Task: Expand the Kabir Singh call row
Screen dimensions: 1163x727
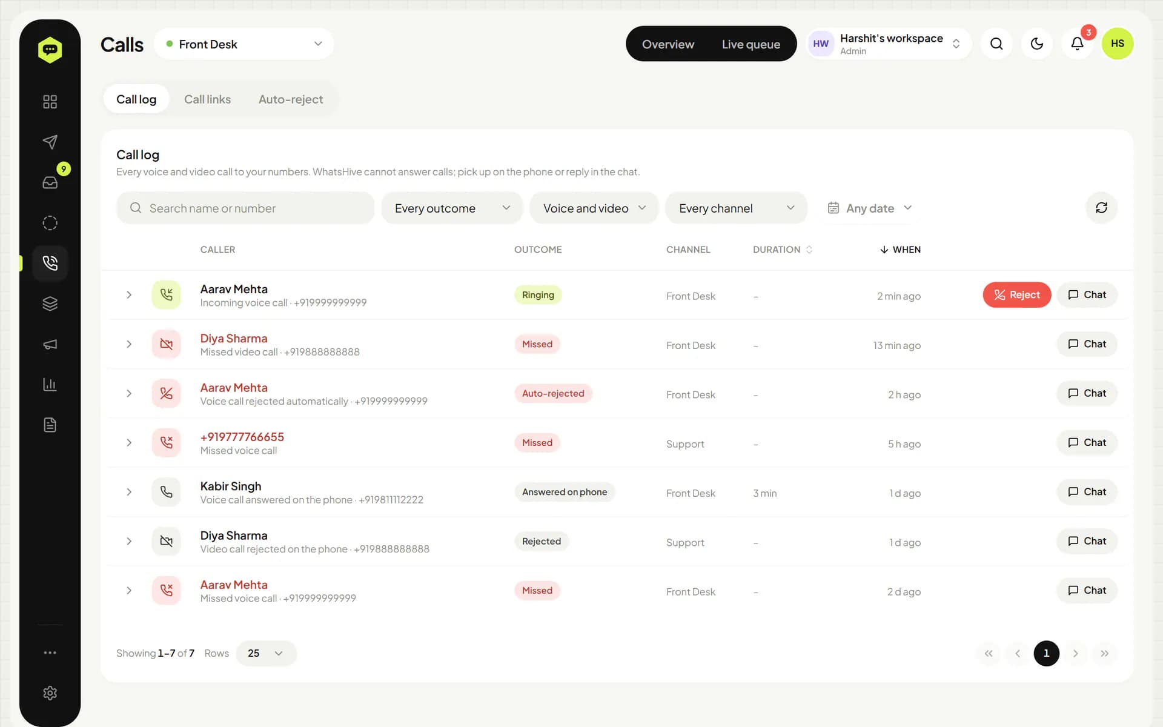Action: (129, 492)
